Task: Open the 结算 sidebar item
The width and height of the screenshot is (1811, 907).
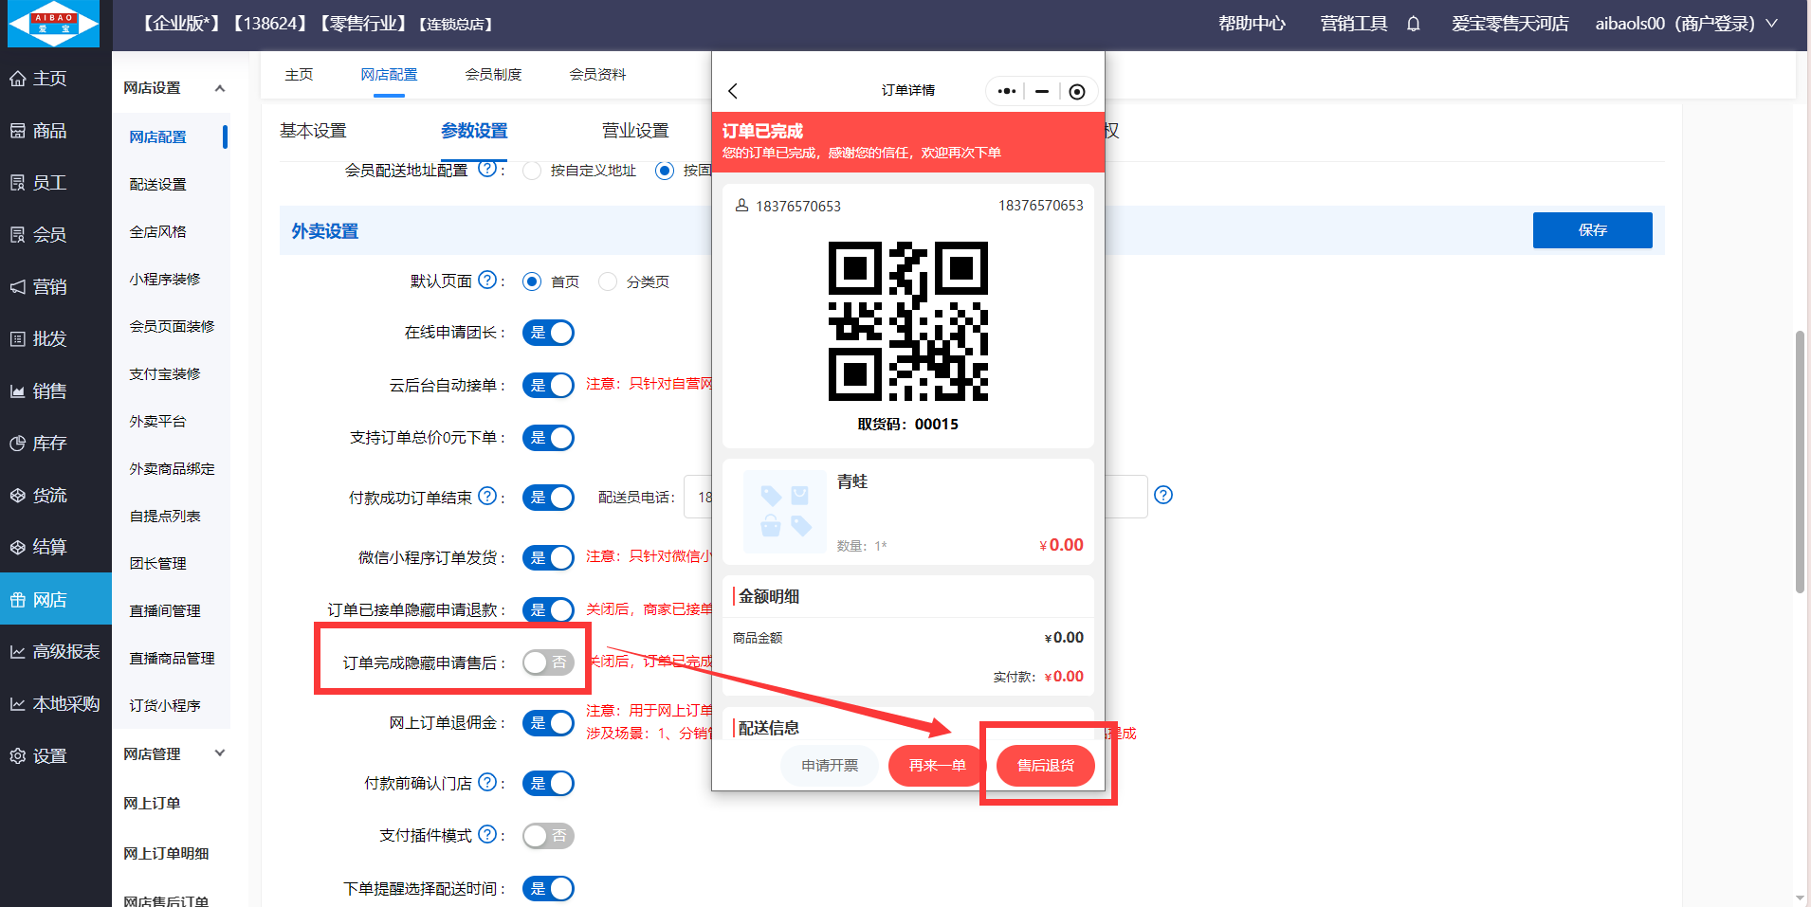Action: pos(55,547)
